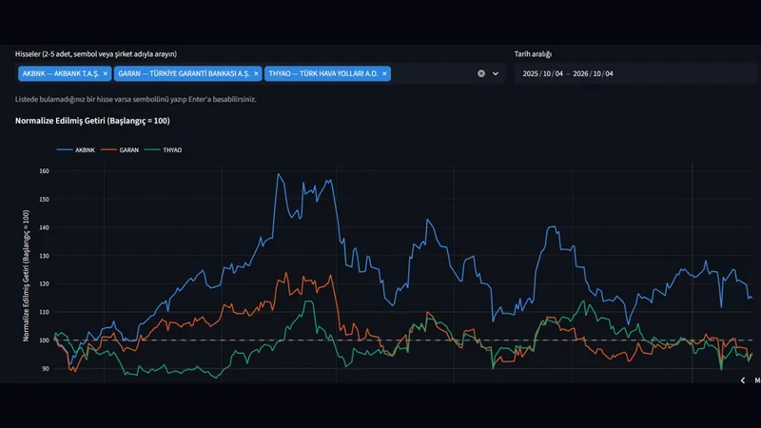Click the 'Hisseler' field label

coord(96,54)
